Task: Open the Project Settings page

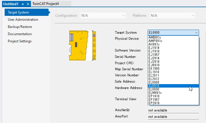Action: click(x=20, y=41)
